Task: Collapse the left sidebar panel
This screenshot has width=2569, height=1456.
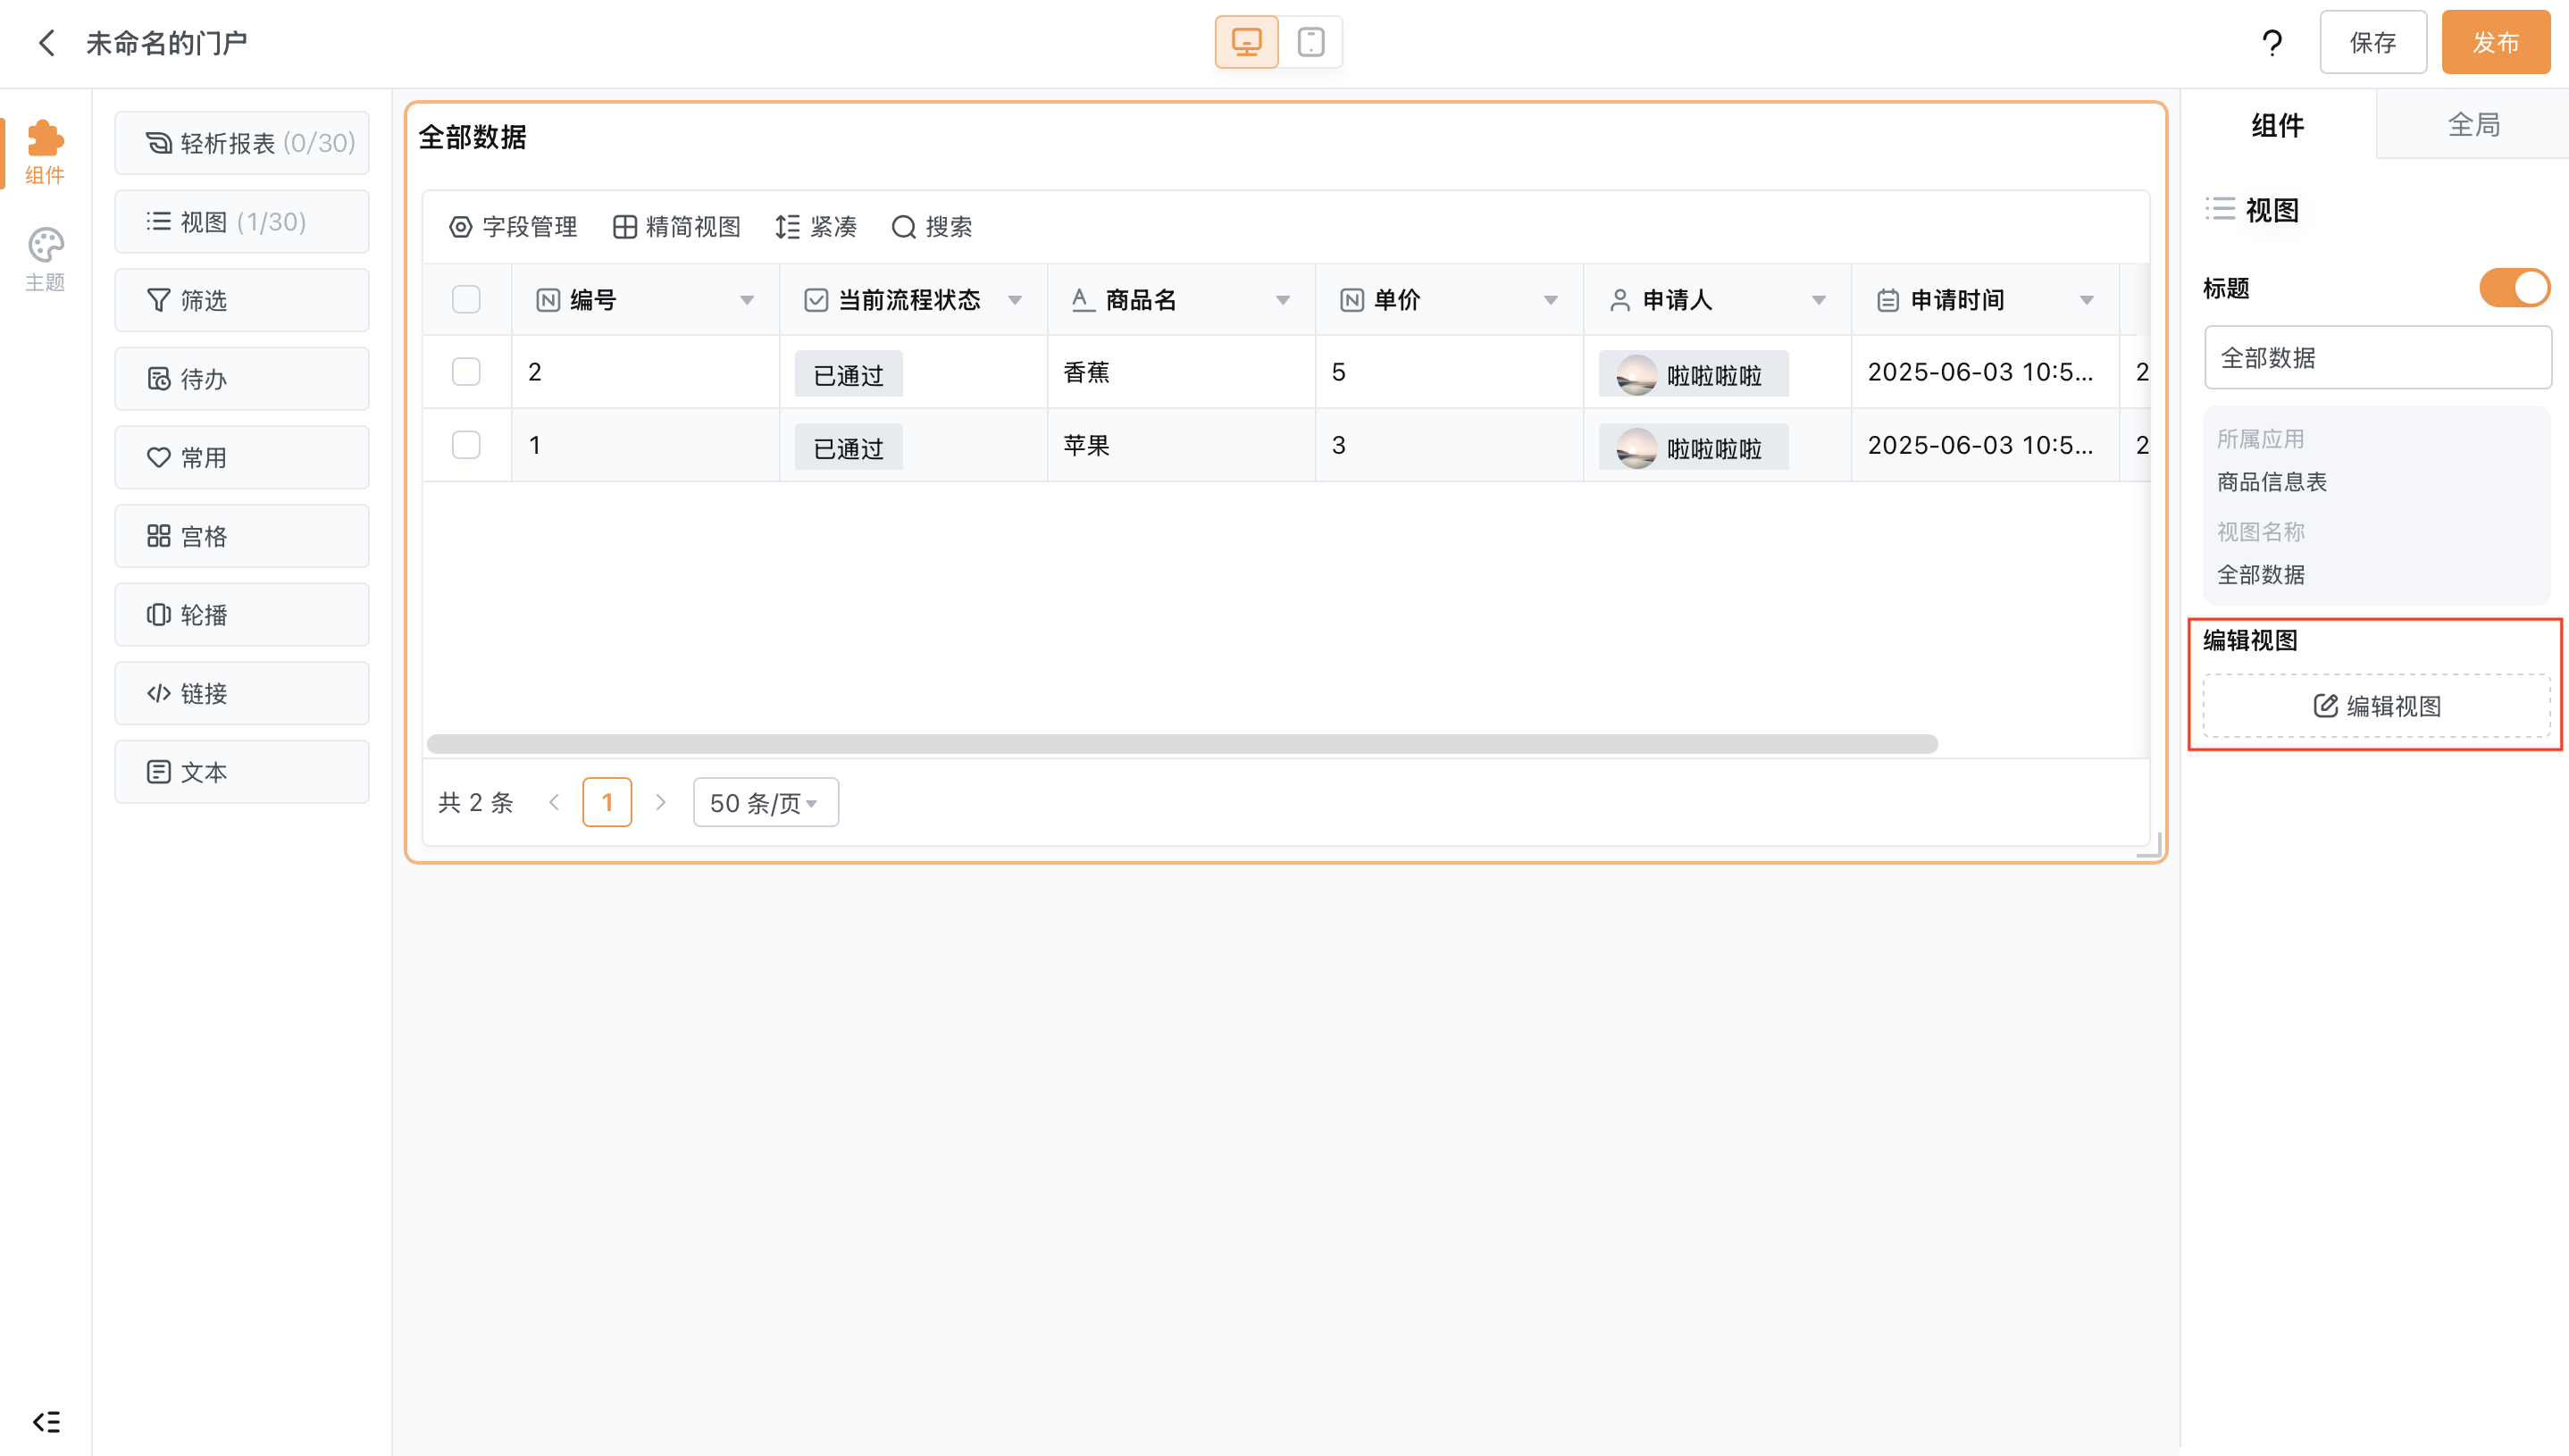Action: click(x=46, y=1421)
